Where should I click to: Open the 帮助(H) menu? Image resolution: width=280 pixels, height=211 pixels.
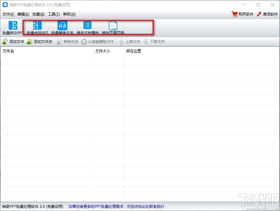(69, 14)
